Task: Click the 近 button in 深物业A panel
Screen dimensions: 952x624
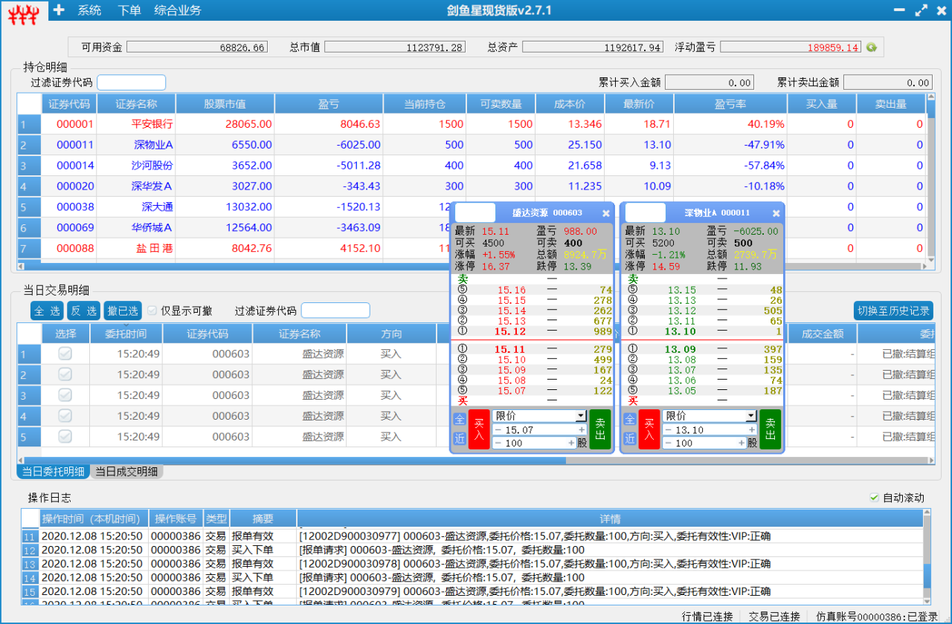Action: click(629, 439)
